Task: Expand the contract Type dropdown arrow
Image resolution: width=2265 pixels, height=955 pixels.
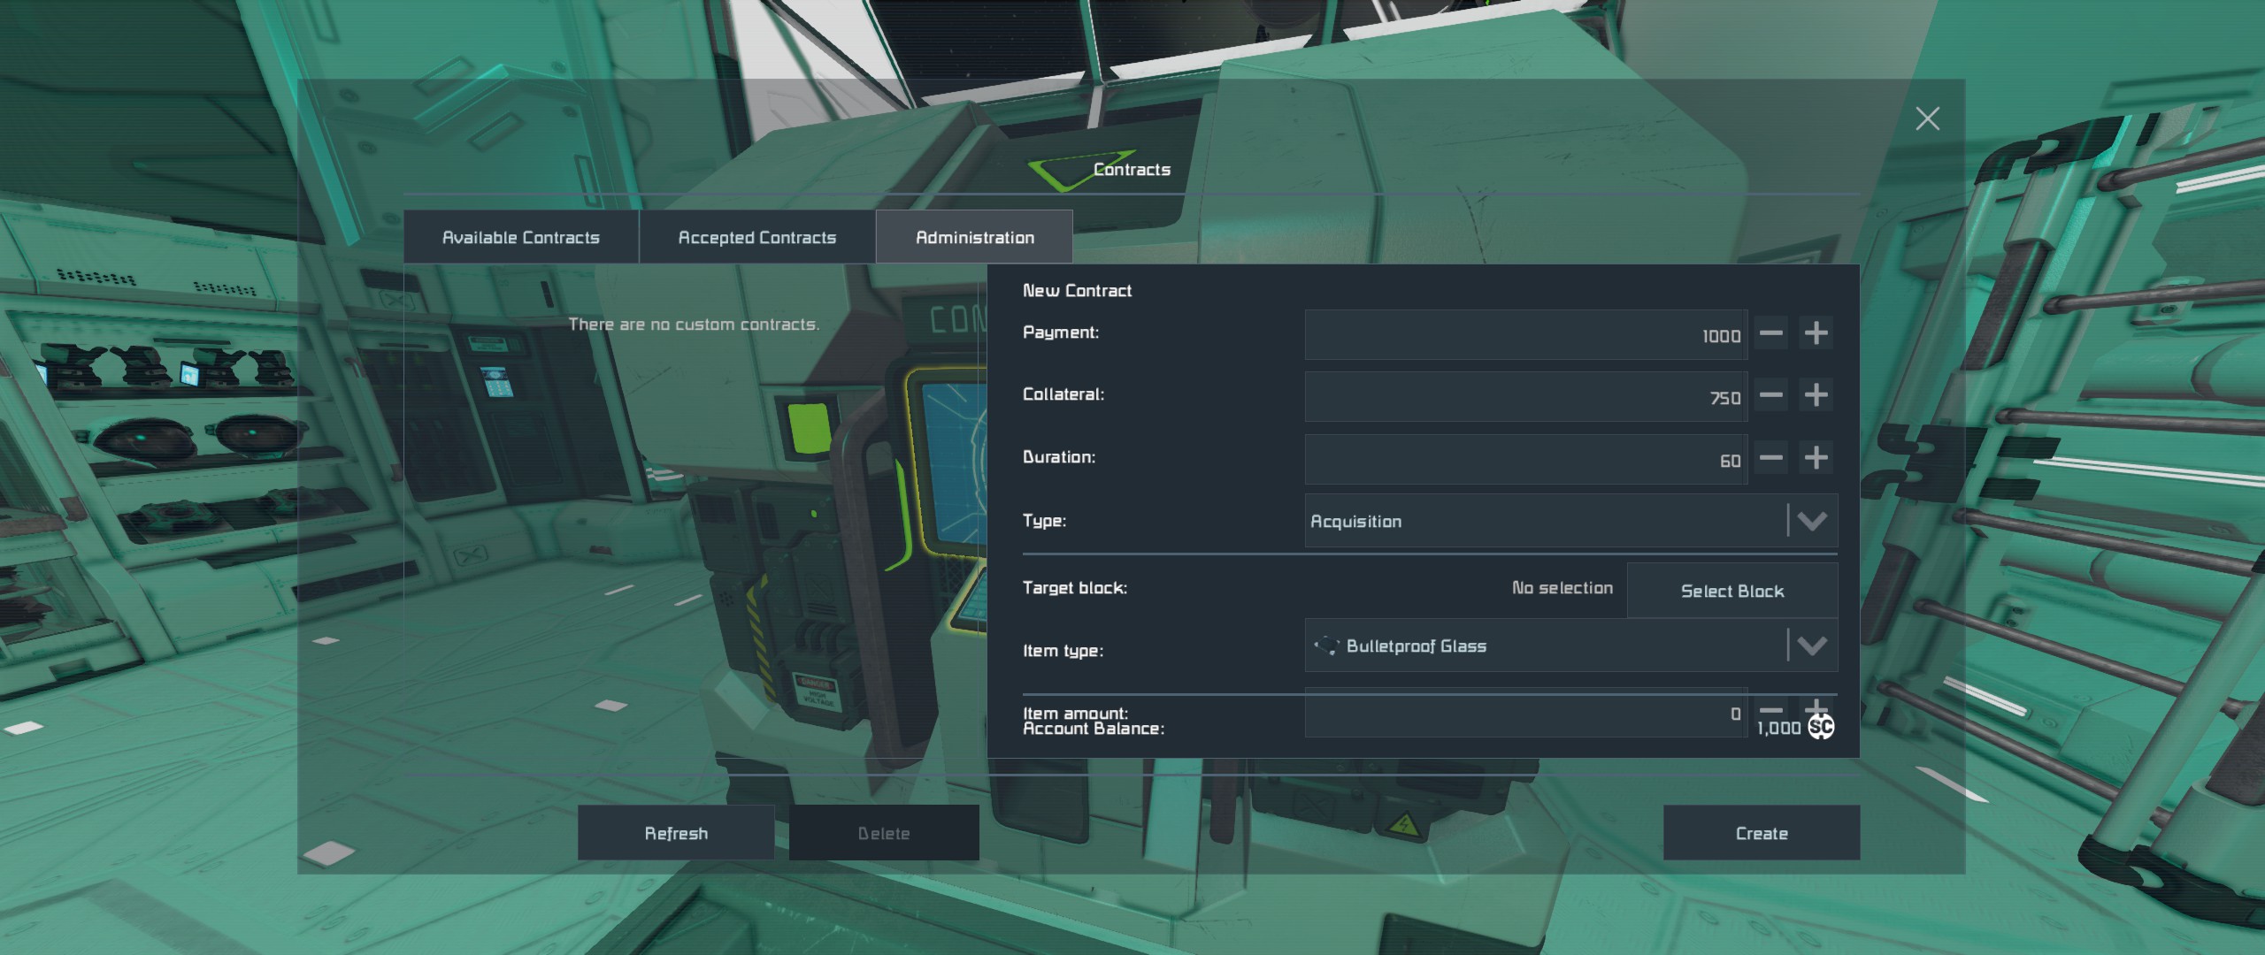Action: 1811,521
